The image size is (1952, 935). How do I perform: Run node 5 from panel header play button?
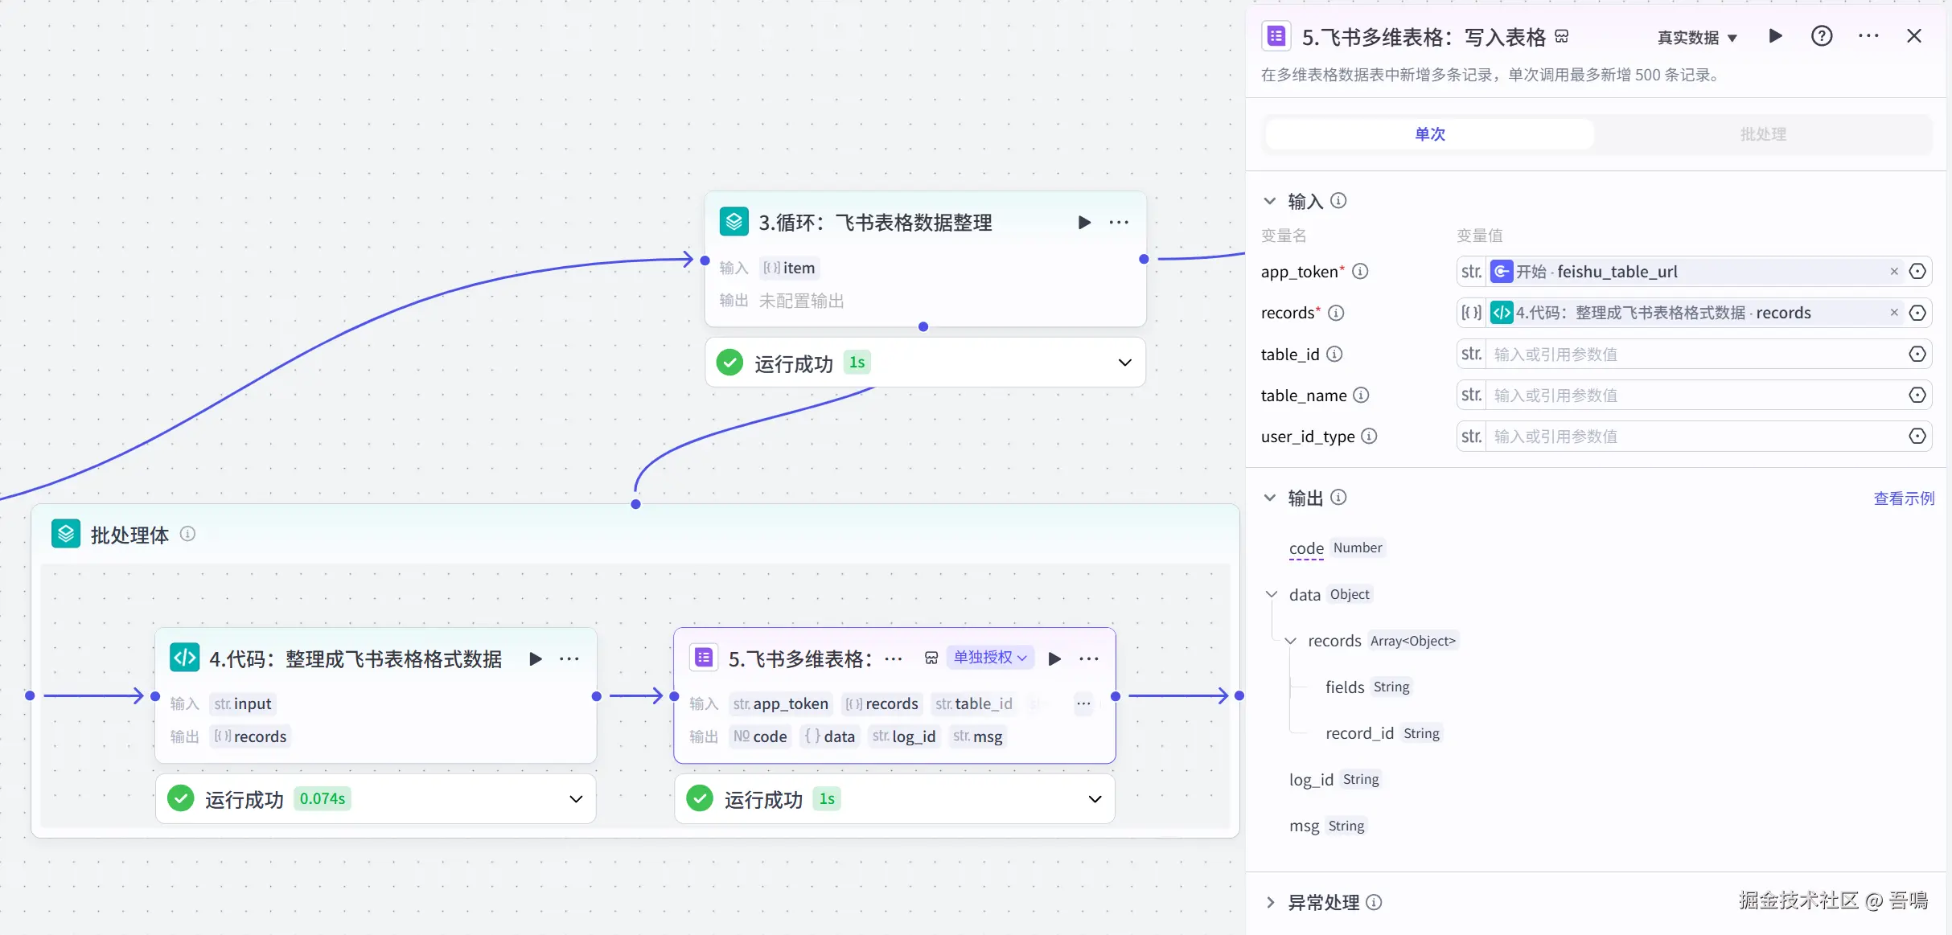coord(1775,36)
